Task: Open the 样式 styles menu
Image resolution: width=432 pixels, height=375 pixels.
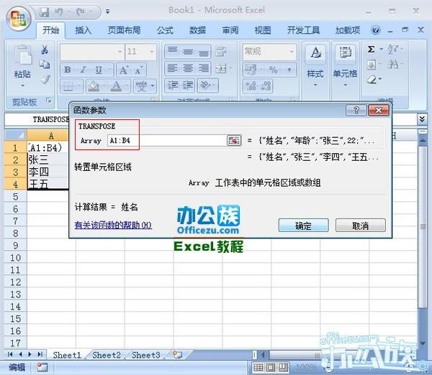Action: 315,66
